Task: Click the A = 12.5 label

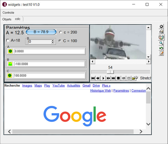Action: pyautogui.click(x=15, y=32)
